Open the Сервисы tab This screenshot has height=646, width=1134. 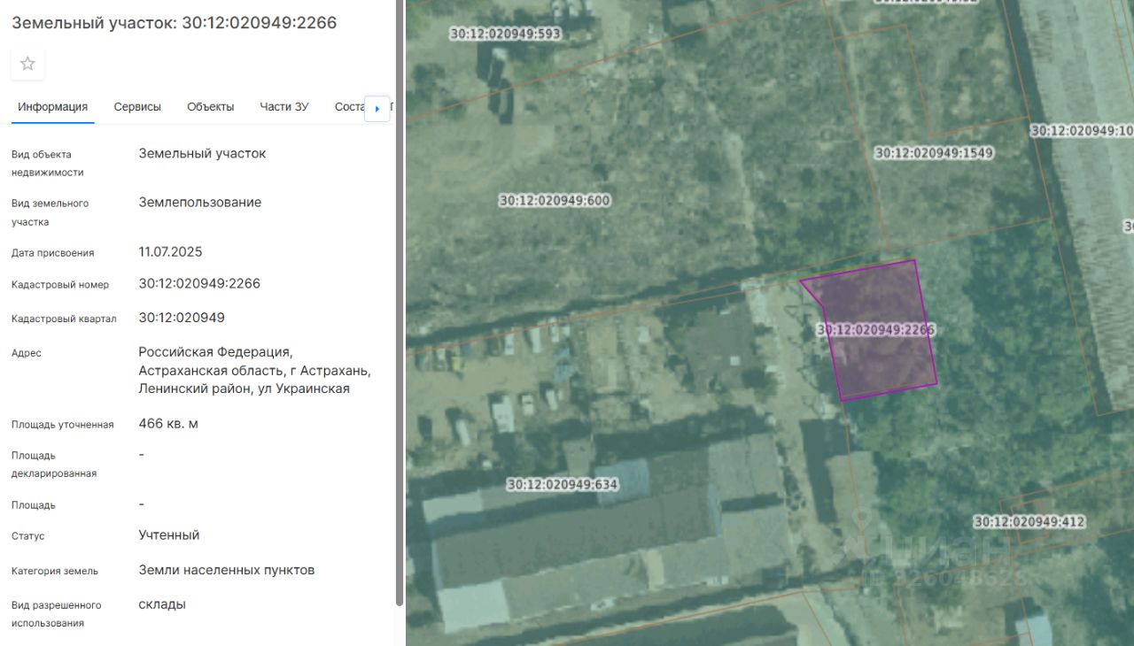click(x=137, y=107)
